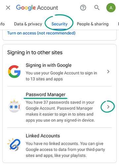Tap the Password Manager asterisk icon

[x=15, y=106]
